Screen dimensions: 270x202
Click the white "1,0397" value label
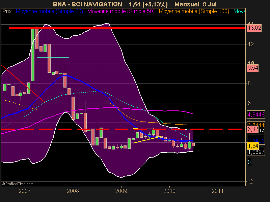(256, 152)
